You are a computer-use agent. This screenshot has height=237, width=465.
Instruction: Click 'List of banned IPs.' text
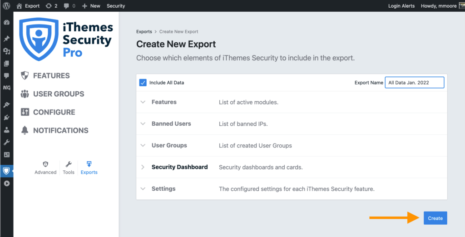click(x=243, y=124)
